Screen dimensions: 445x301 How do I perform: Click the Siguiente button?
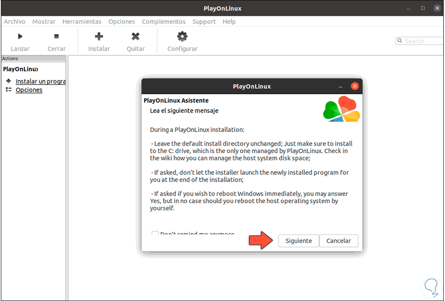(299, 241)
